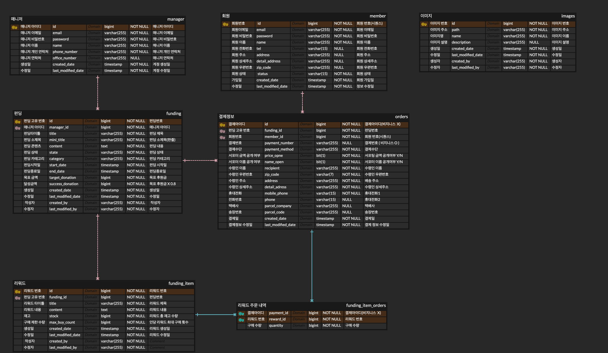Select the funding table name header

tap(174, 114)
